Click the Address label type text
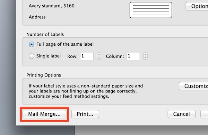 37,17
